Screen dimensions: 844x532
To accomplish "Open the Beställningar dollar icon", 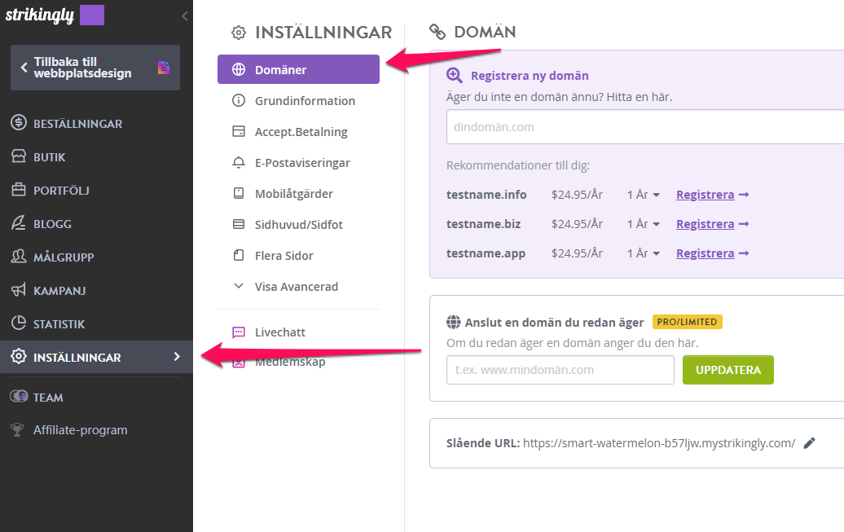I will click(18, 123).
